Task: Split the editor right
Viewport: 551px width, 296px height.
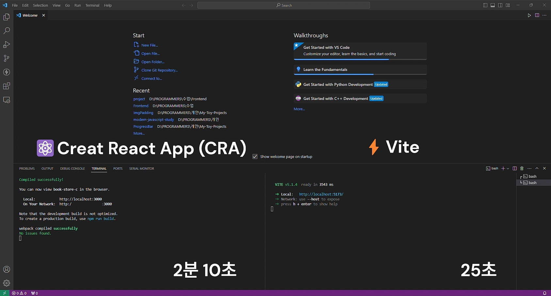Action: tap(537, 15)
